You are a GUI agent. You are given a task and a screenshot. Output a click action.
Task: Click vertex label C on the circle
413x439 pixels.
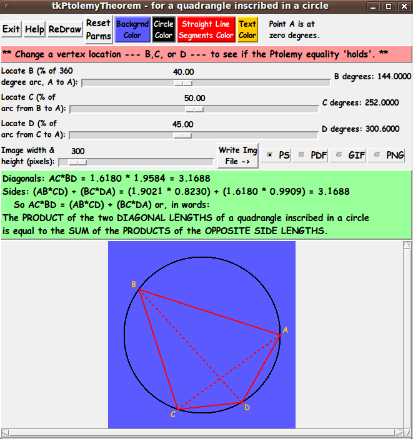coord(173,414)
